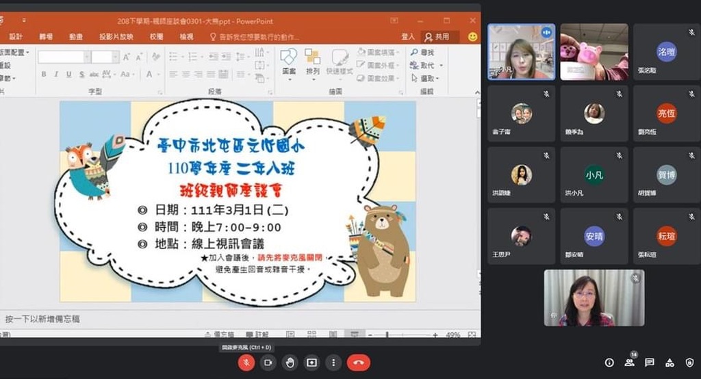Click the increase indent icon
Image resolution: width=701 pixels, height=379 pixels.
pyautogui.click(x=226, y=57)
